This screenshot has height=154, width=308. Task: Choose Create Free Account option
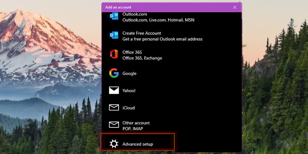[x=172, y=36]
